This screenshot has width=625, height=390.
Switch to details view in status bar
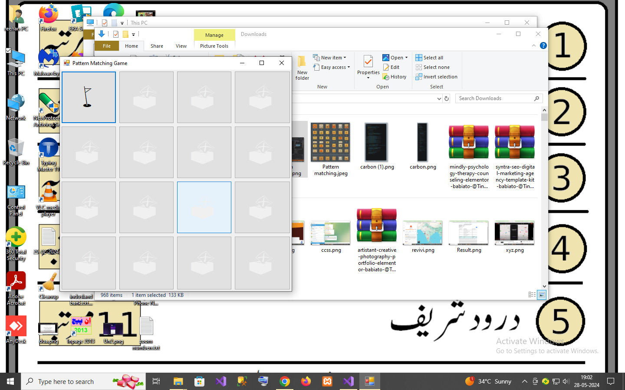tap(532, 295)
